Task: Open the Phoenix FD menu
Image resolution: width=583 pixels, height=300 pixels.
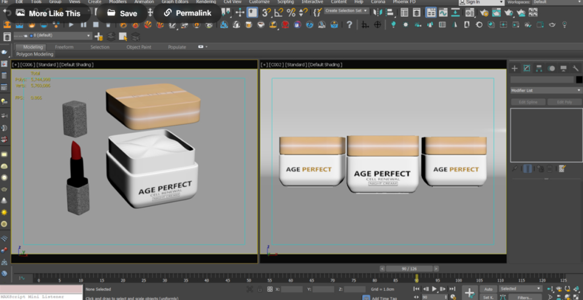Action: pos(404,2)
